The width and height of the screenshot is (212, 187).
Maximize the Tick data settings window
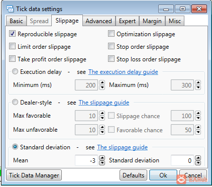[182, 9]
